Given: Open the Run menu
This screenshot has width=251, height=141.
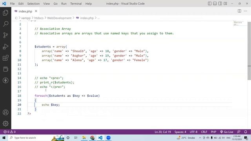Looking at the screenshot, I should (x=64, y=4).
